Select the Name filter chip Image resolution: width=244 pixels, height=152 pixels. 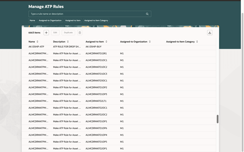point(32,21)
